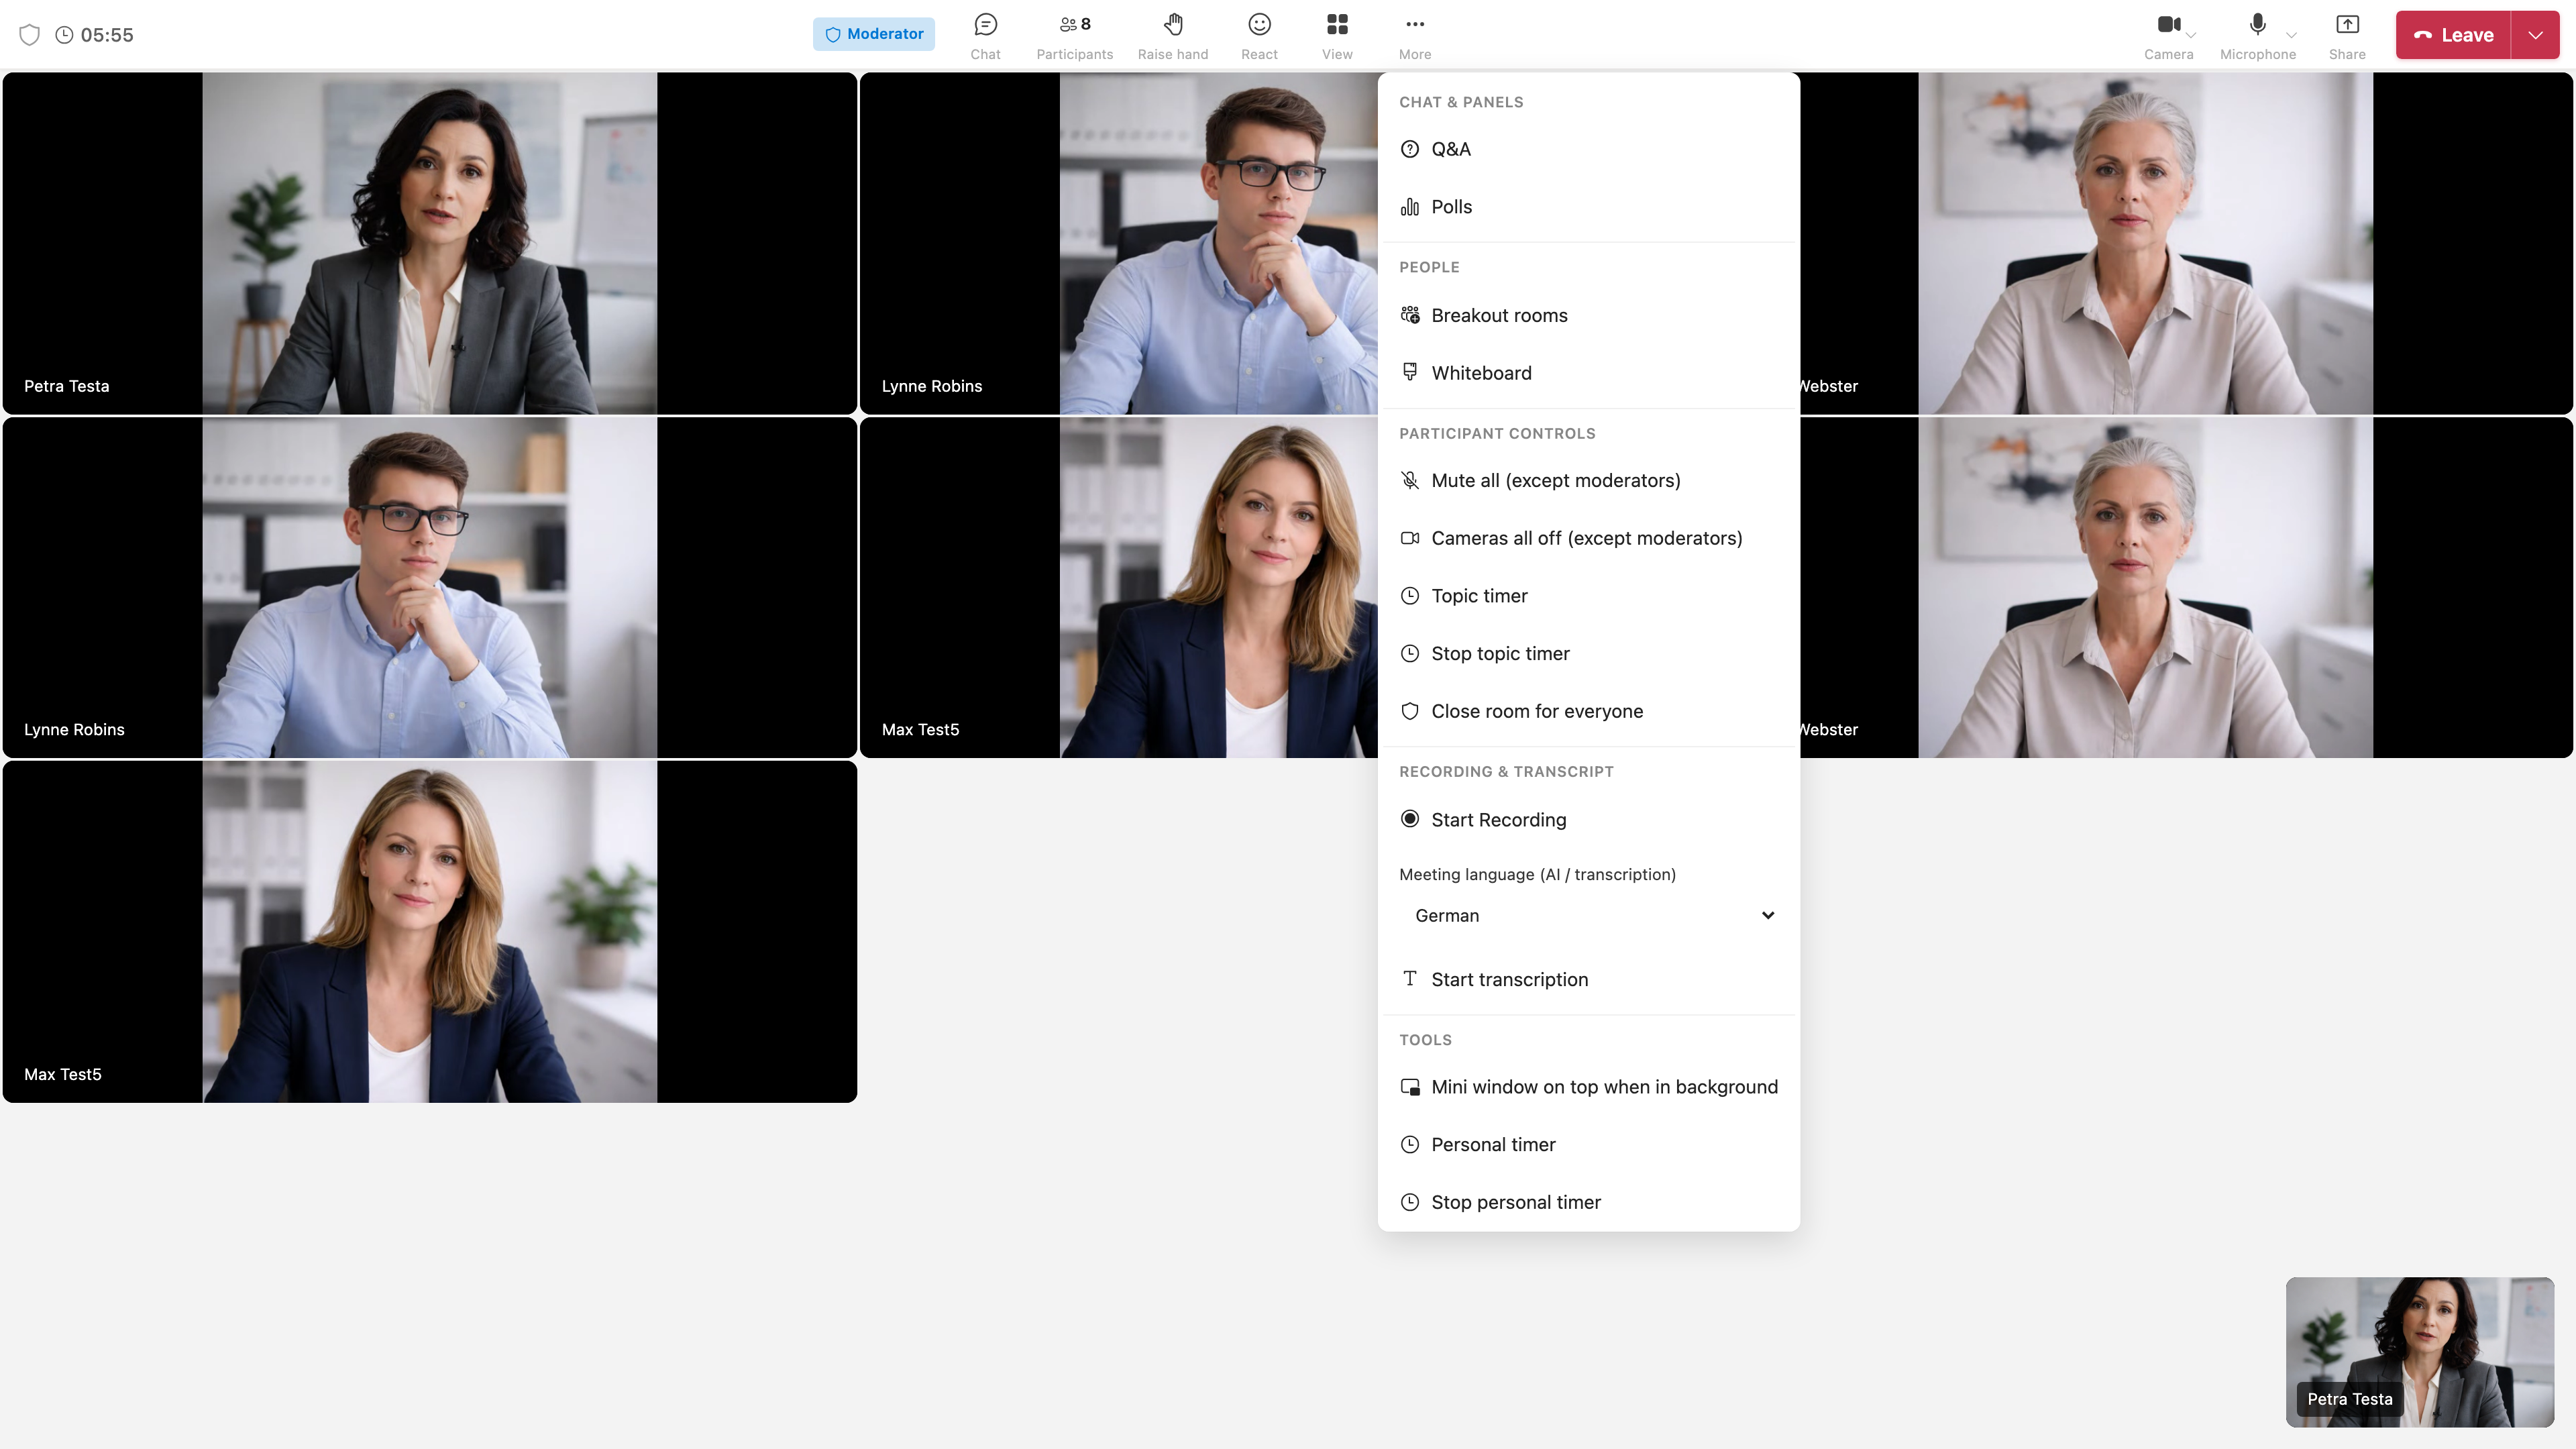Select Cameras all off (except moderators)
Screen dimensions: 2576x1449
(x=1588, y=538)
